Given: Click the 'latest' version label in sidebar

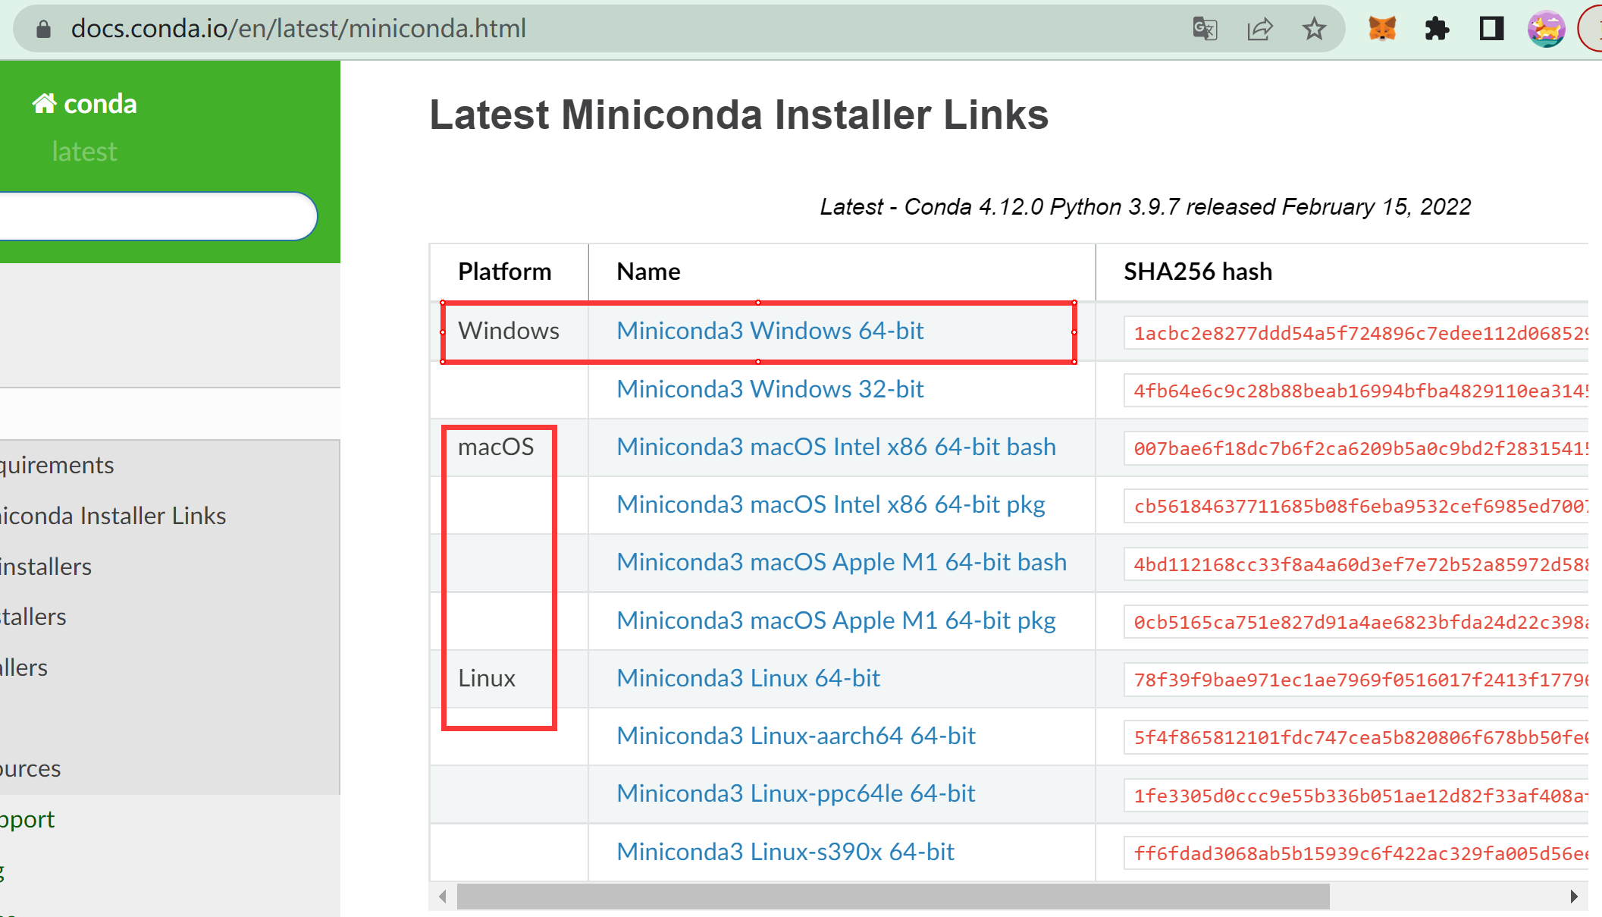Looking at the screenshot, I should tap(84, 152).
